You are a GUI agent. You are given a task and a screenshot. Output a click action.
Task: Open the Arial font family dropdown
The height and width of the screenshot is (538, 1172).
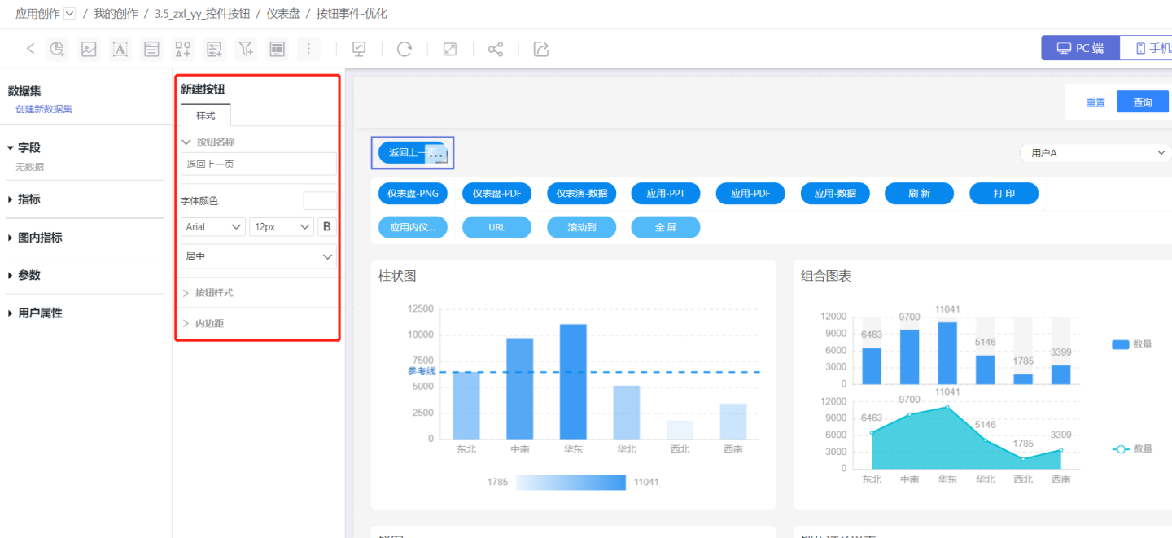click(212, 227)
